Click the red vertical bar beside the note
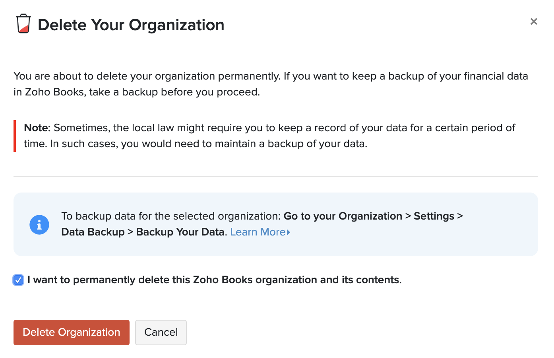The image size is (554, 358). pyautogui.click(x=15, y=136)
